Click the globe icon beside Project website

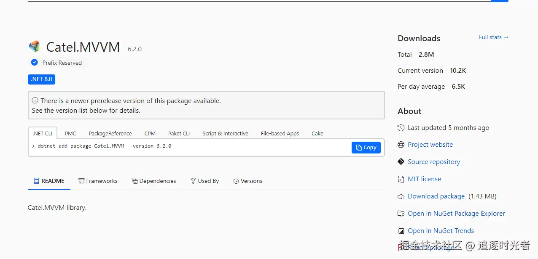(x=401, y=145)
